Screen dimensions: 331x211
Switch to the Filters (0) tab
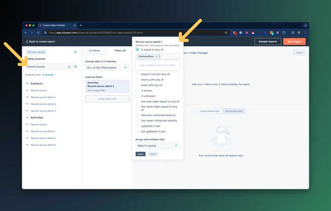point(120,51)
